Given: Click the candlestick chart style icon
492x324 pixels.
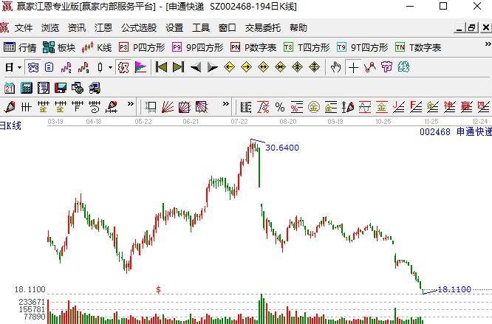Looking at the screenshot, I should click(100, 67).
